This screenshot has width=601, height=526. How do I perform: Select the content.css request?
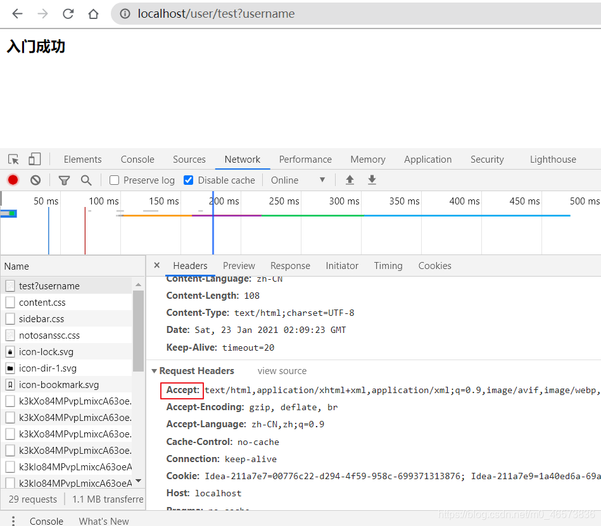pyautogui.click(x=66, y=303)
